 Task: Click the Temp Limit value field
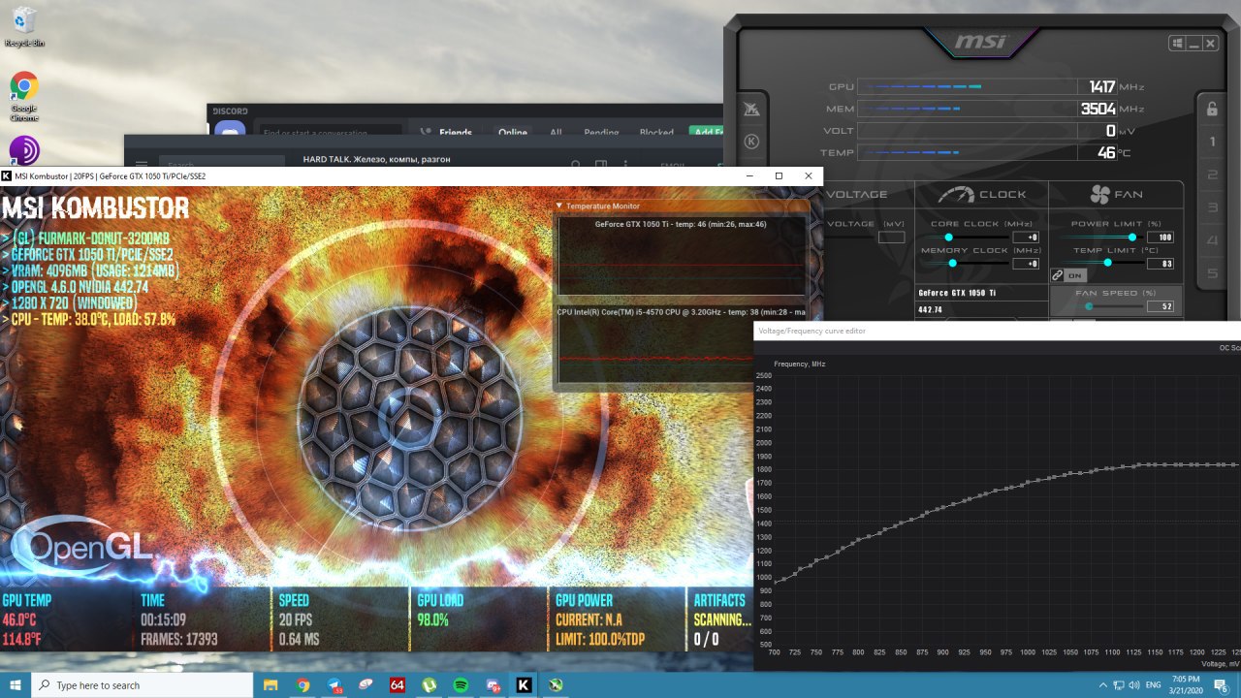pyautogui.click(x=1161, y=264)
